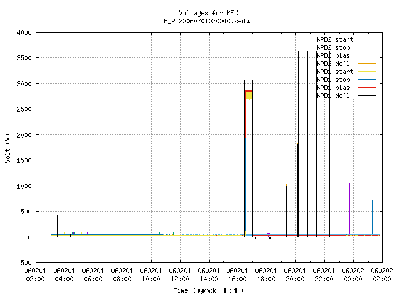Click the y-axis tick value 2000
This screenshot has width=394, height=296.
point(25,135)
